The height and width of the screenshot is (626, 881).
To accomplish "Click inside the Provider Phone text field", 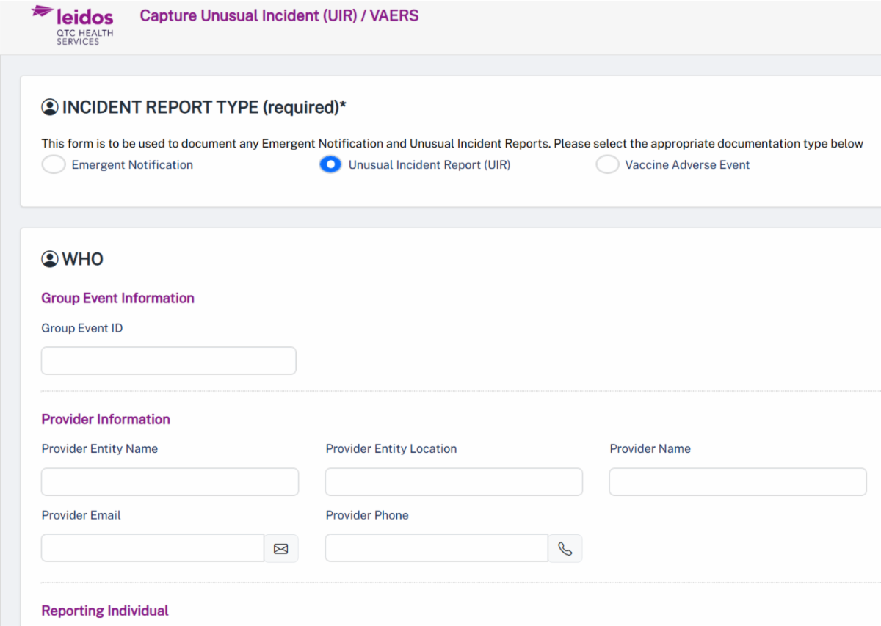I will [436, 548].
